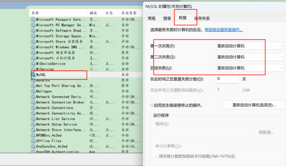Switch to the 常规 tab
This screenshot has width=286, height=166.
pyautogui.click(x=152, y=18)
